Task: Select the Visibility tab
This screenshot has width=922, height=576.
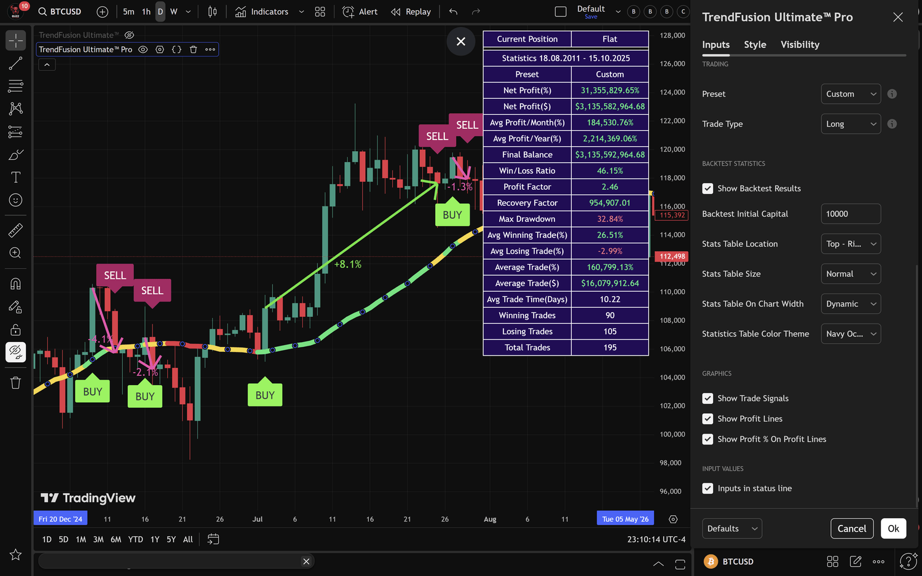Action: [800, 44]
